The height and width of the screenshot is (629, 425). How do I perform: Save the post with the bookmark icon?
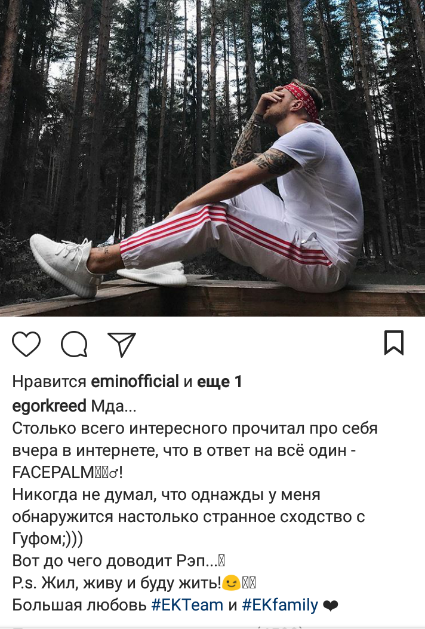394,343
